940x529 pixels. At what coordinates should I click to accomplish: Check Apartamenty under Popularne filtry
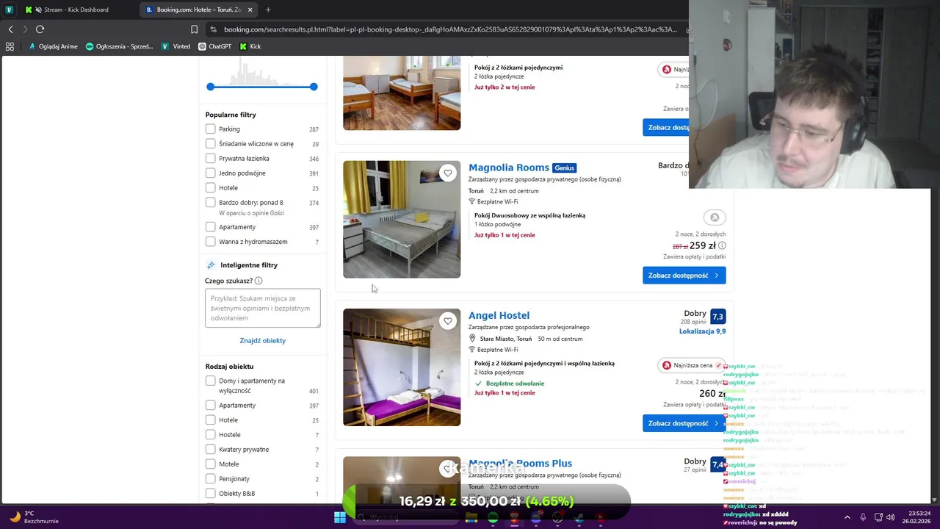point(211,227)
